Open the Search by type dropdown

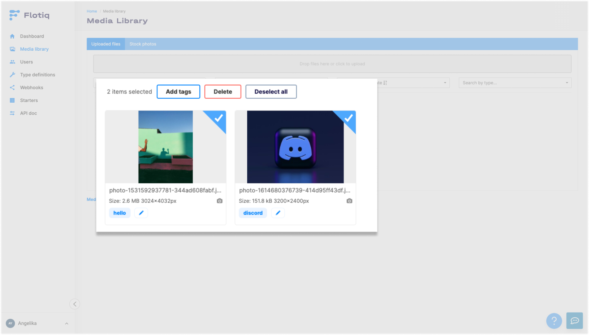pos(515,83)
